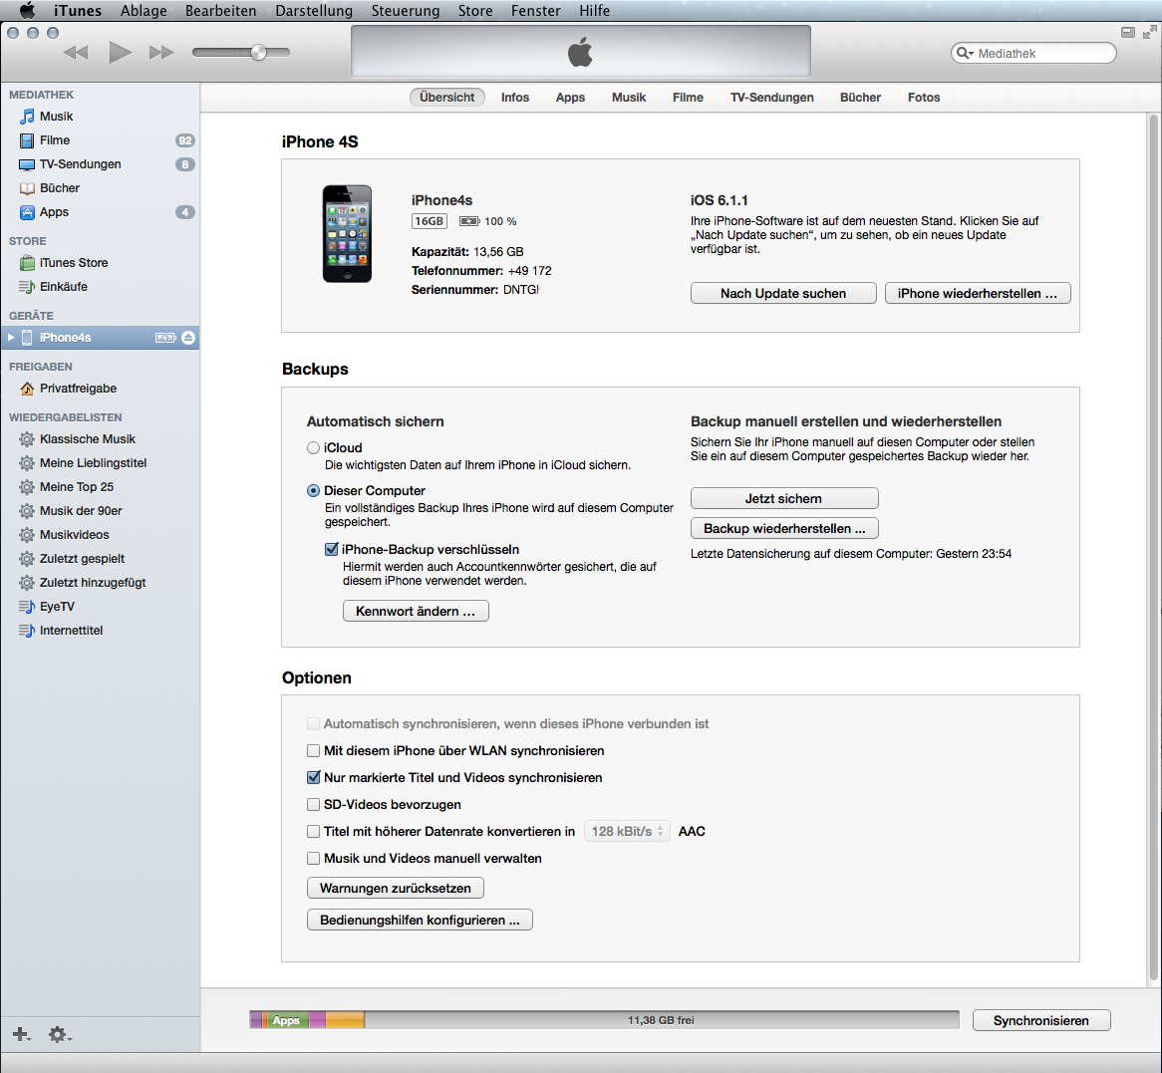Viewport: 1162px width, 1073px height.
Task: Click the Musik note icon in sidebar
Action: coord(27,117)
